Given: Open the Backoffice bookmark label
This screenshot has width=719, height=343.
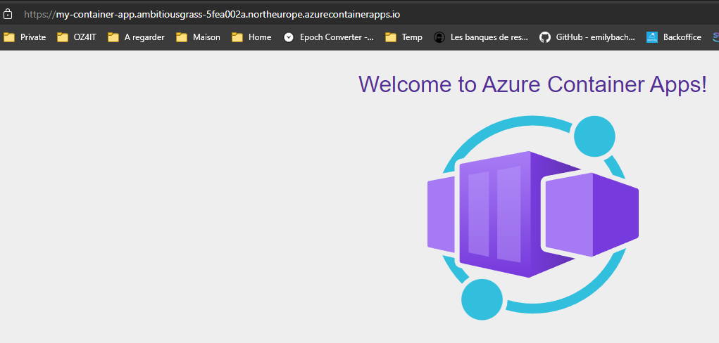Looking at the screenshot, I should (682, 37).
